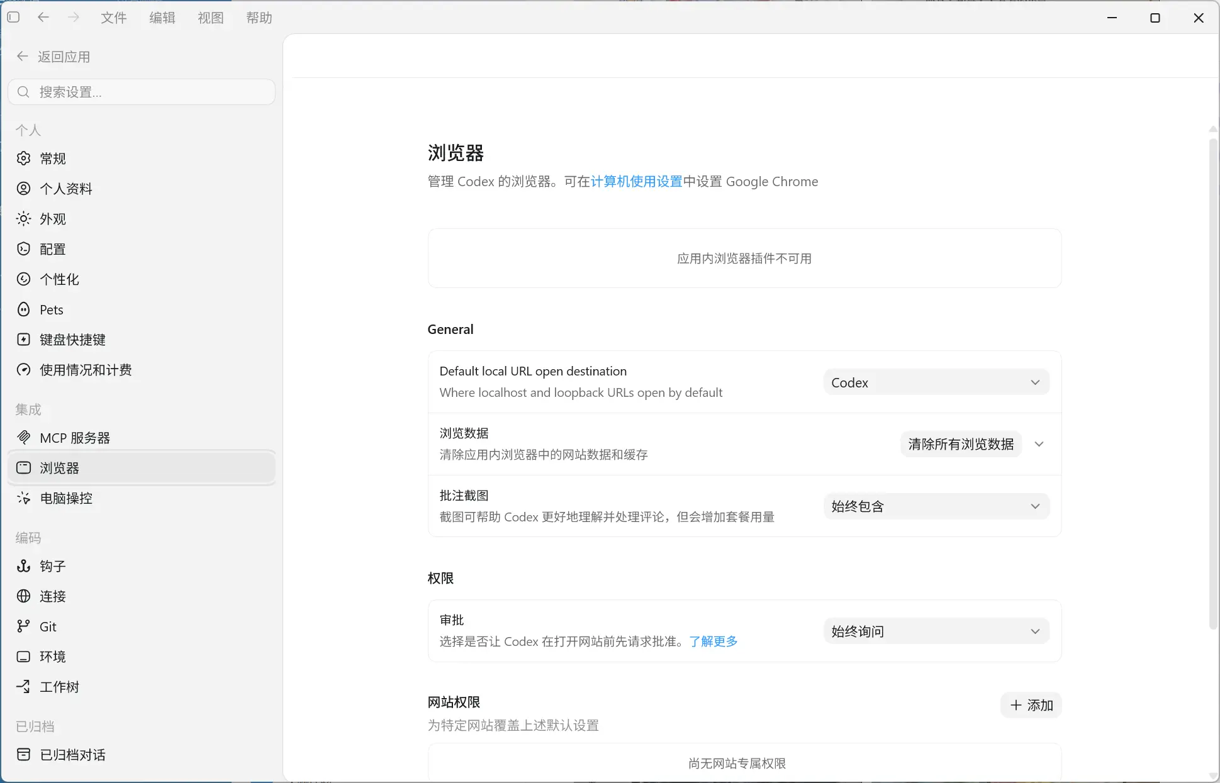Select 个性化 label in the sidebar

(60, 279)
